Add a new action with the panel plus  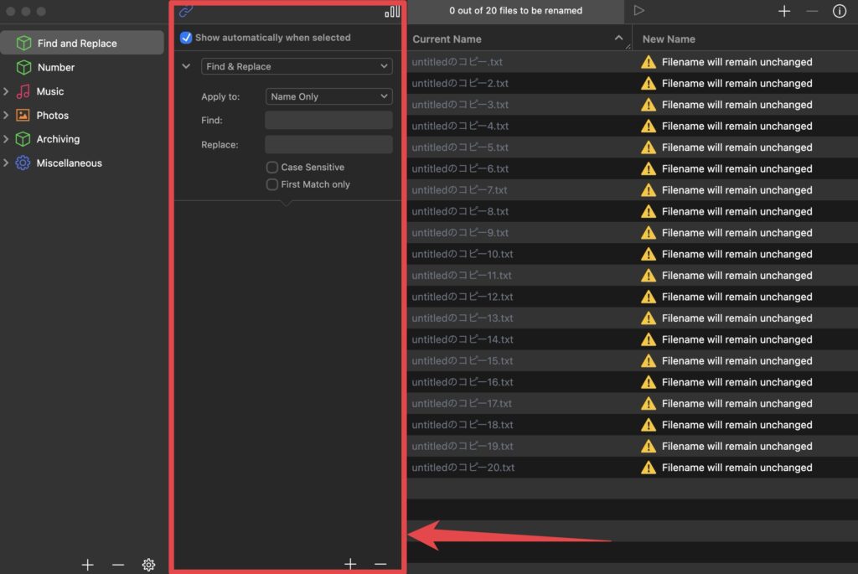click(x=350, y=564)
